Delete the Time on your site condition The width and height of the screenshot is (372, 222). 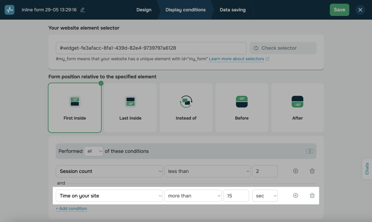point(312,196)
